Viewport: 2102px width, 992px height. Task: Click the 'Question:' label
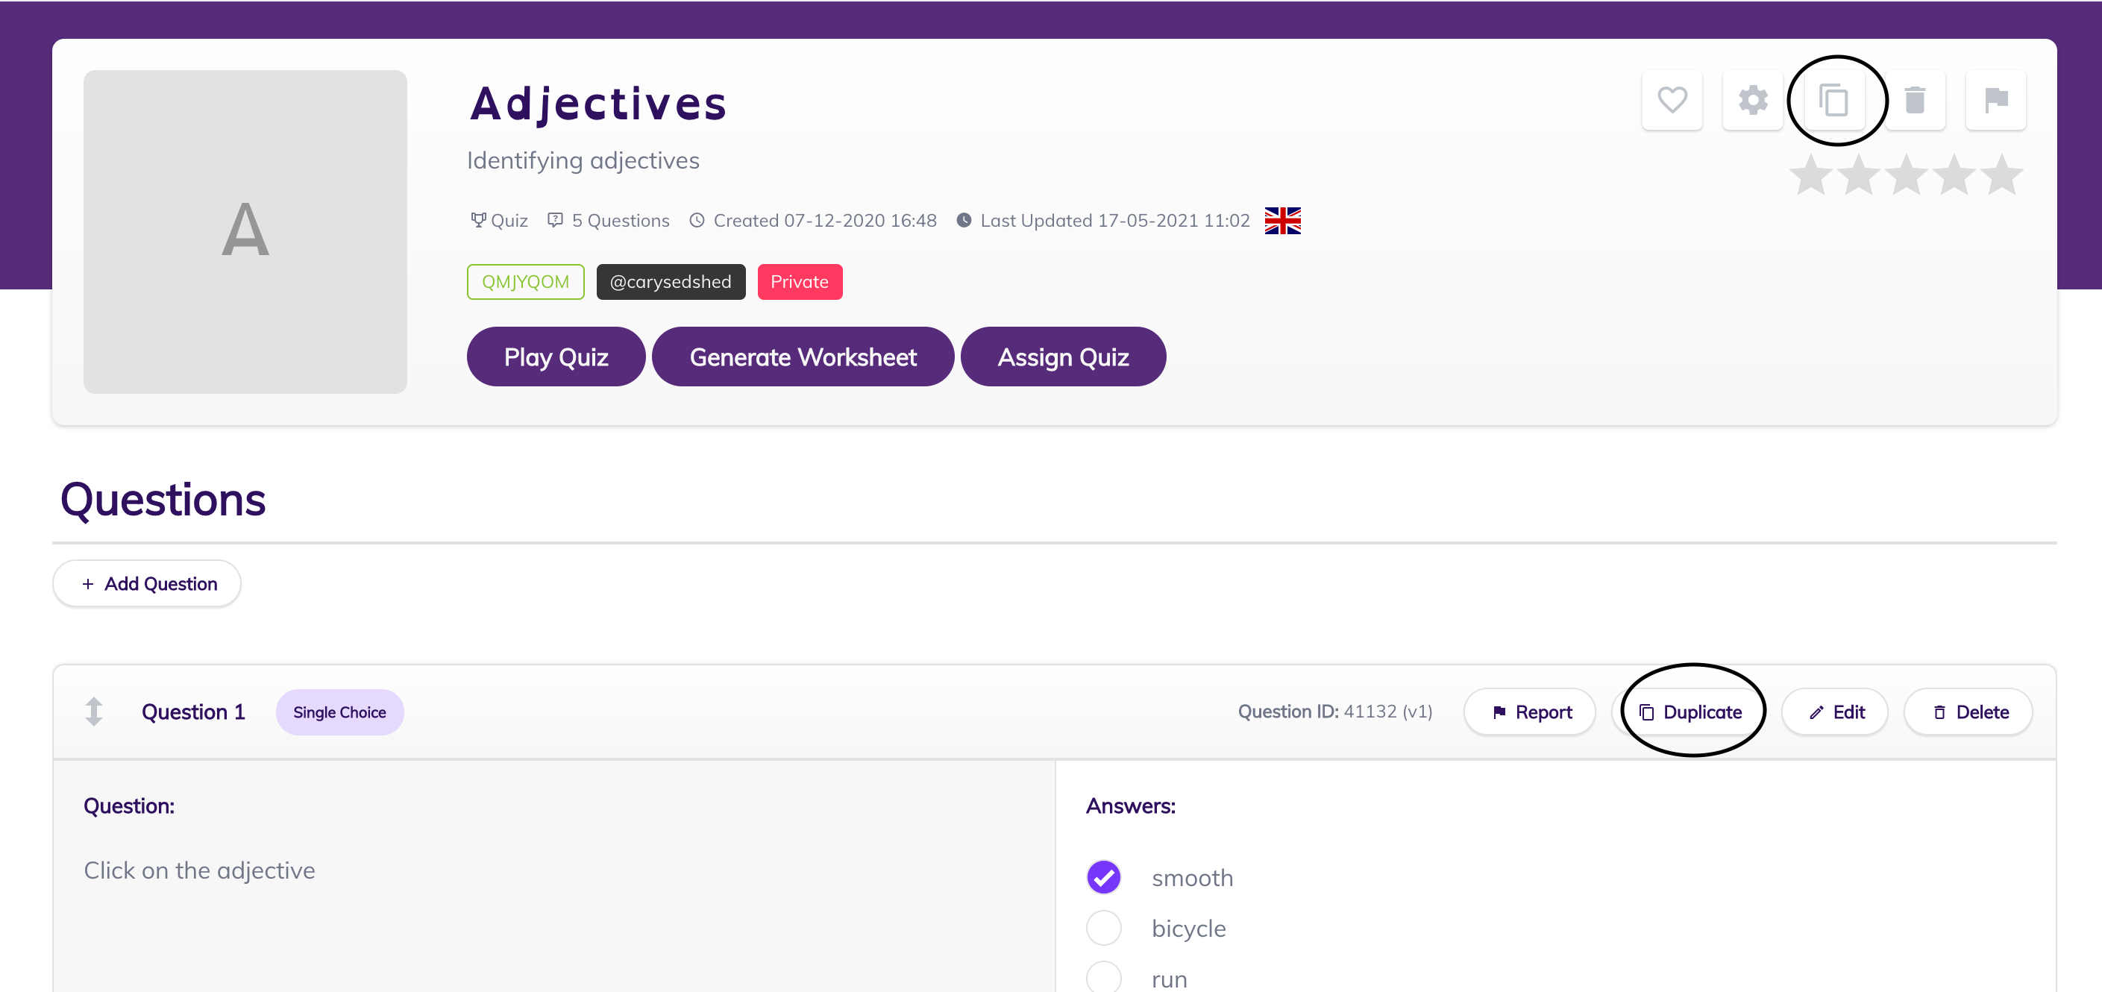(129, 806)
